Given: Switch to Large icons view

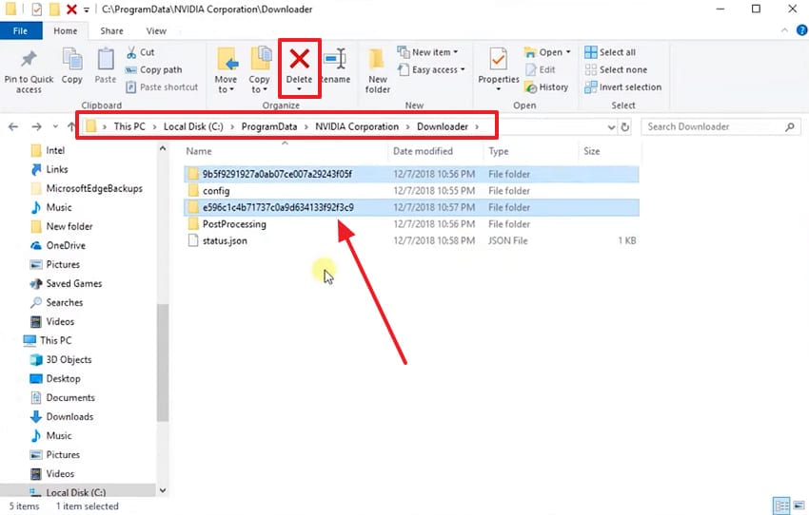Looking at the screenshot, I should coord(799,505).
